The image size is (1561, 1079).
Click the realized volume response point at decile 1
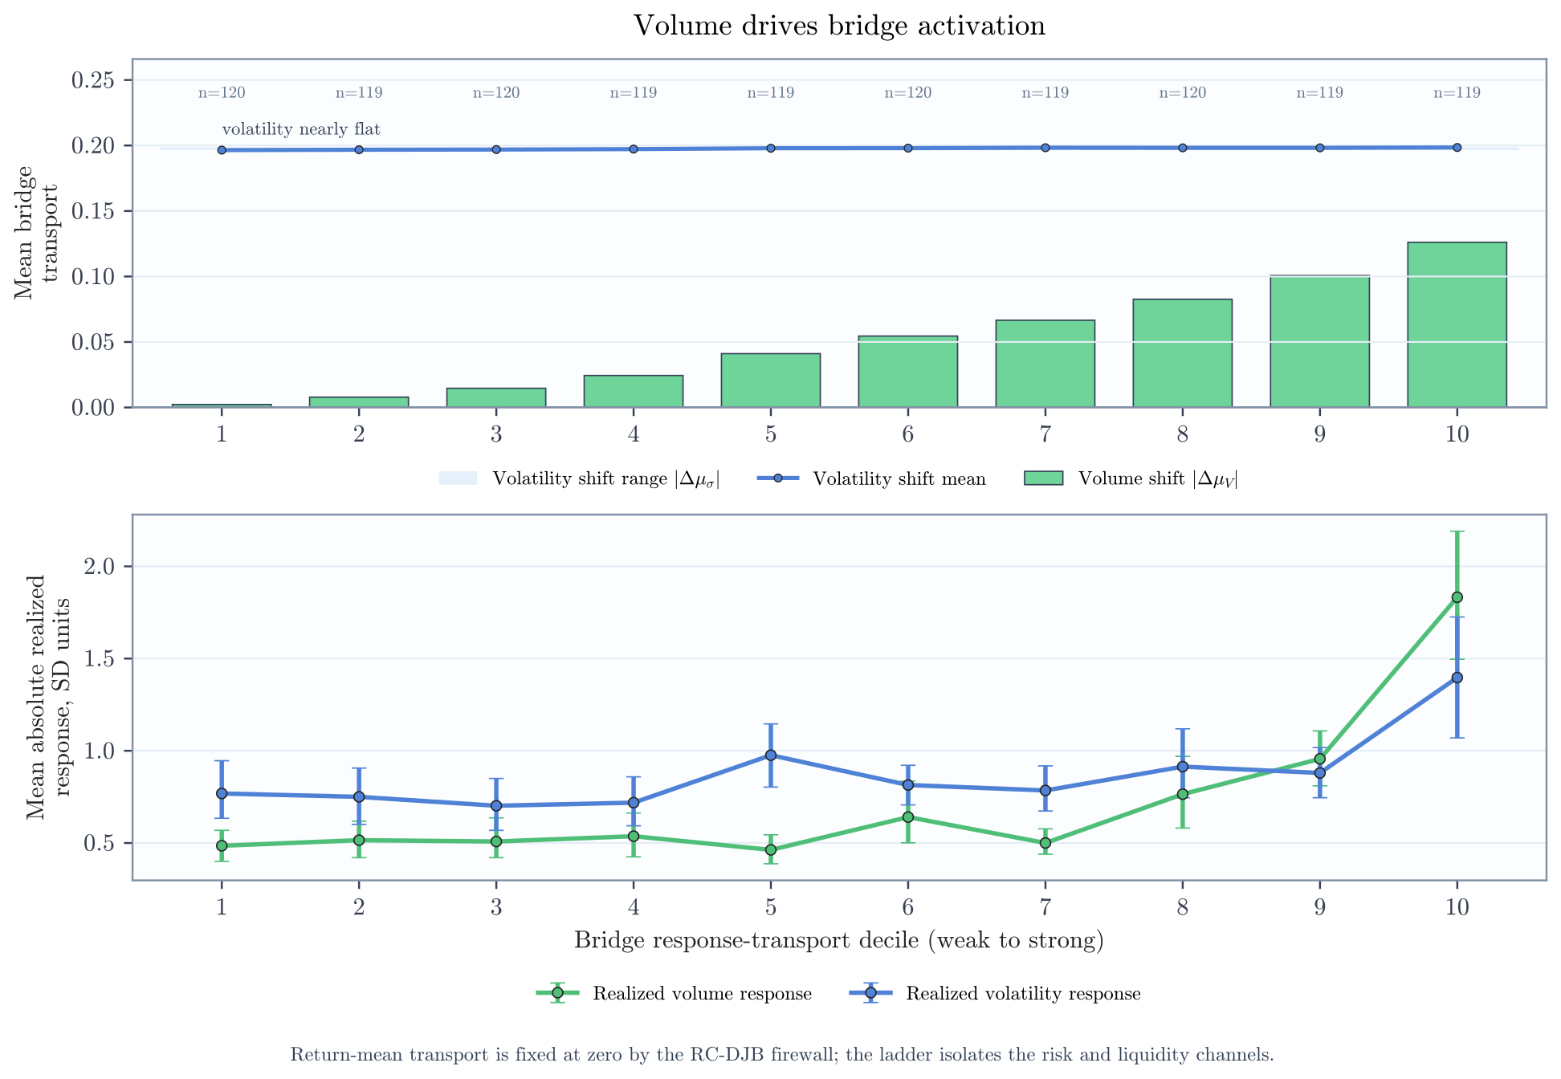coord(222,845)
